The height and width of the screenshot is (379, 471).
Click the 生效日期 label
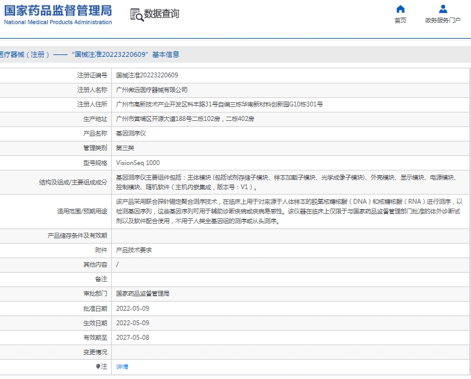95,323
